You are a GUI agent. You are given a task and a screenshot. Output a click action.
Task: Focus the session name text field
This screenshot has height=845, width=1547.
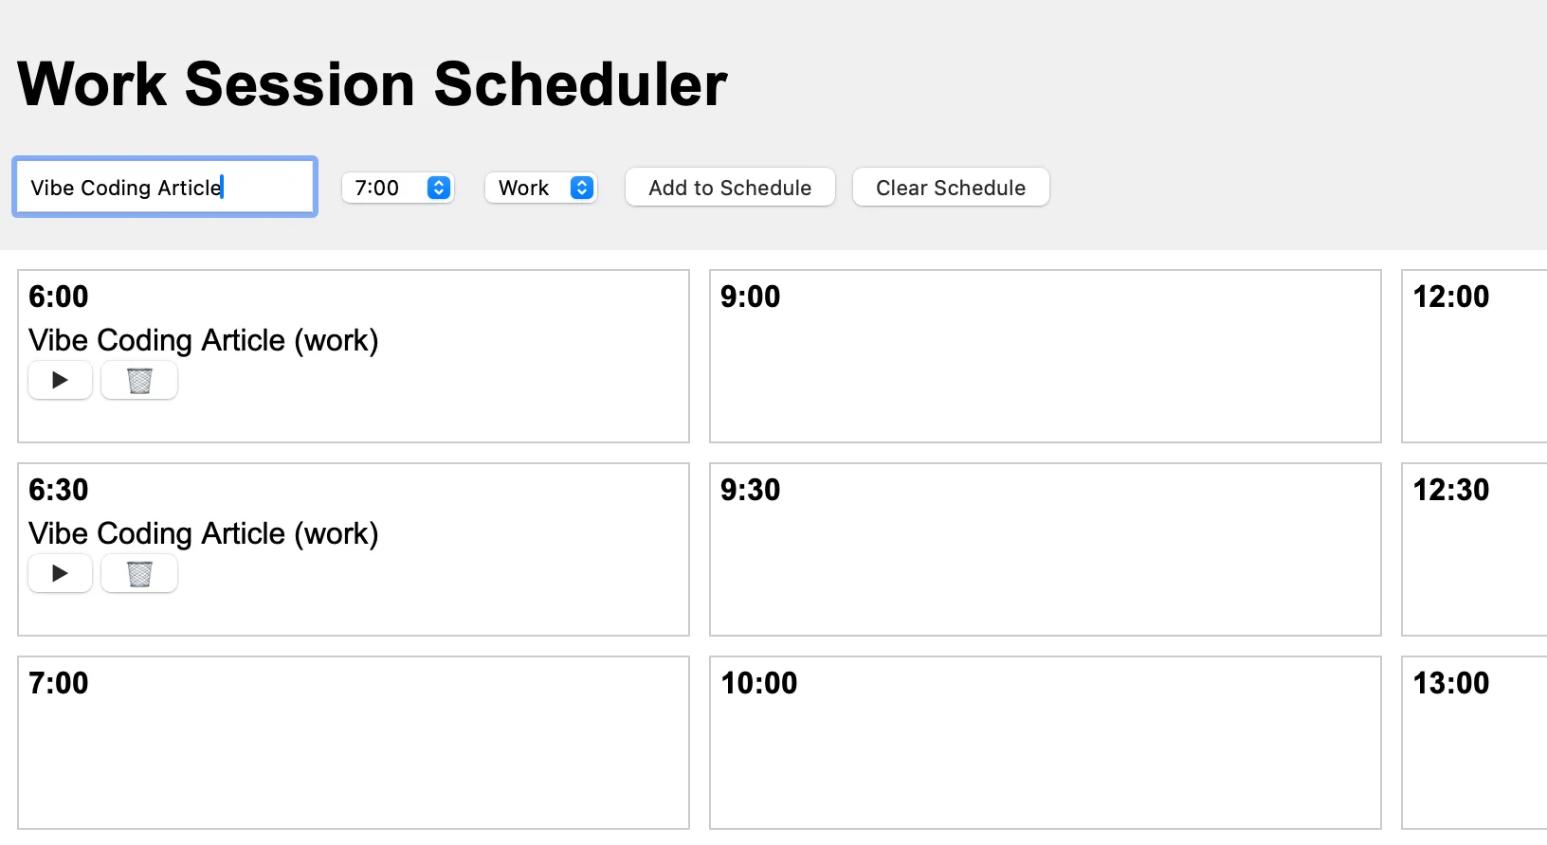pyautogui.click(x=165, y=188)
